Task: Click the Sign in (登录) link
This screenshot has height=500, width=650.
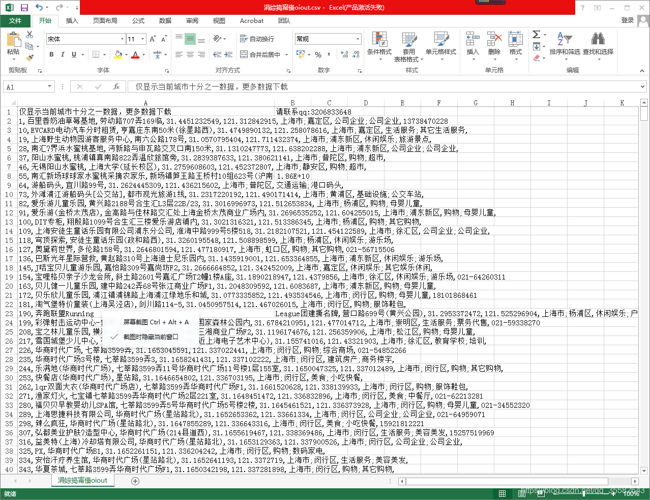Action: (x=628, y=20)
